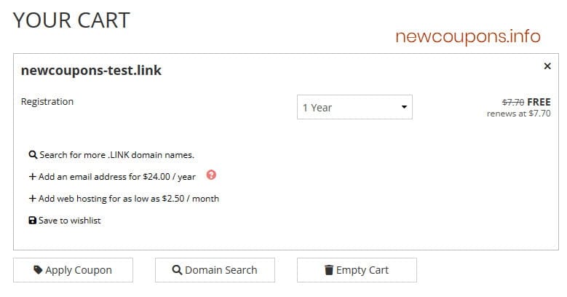The image size is (567, 297).
Task: Click the newcoupons.info watermark text
Action: [x=468, y=36]
